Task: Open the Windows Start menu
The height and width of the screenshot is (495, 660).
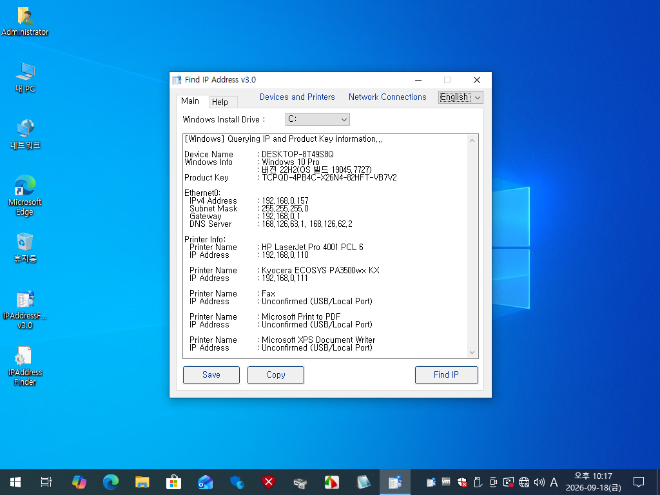Action: pos(15,482)
